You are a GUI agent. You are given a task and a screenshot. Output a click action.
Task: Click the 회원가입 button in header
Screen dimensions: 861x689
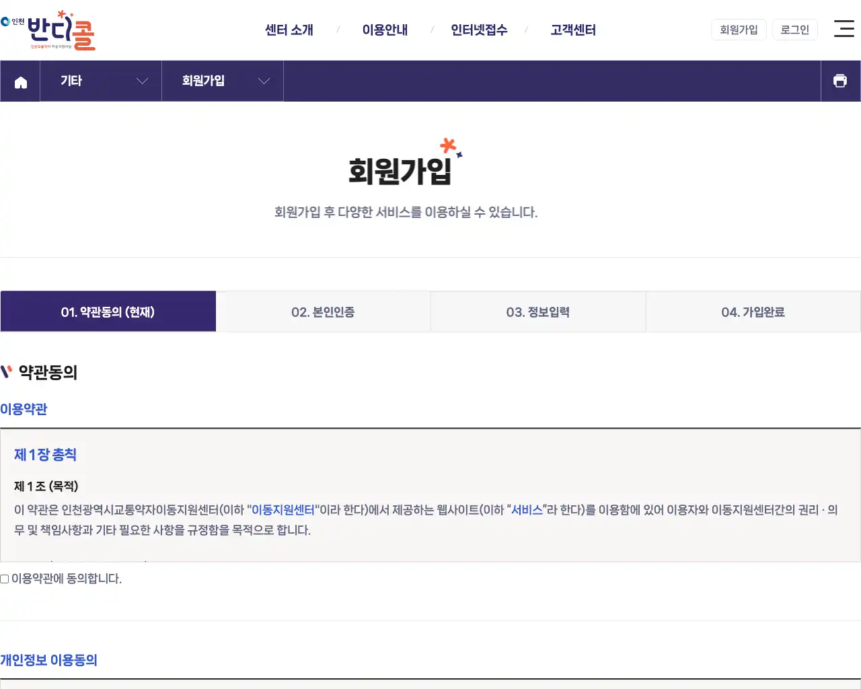coord(739,30)
